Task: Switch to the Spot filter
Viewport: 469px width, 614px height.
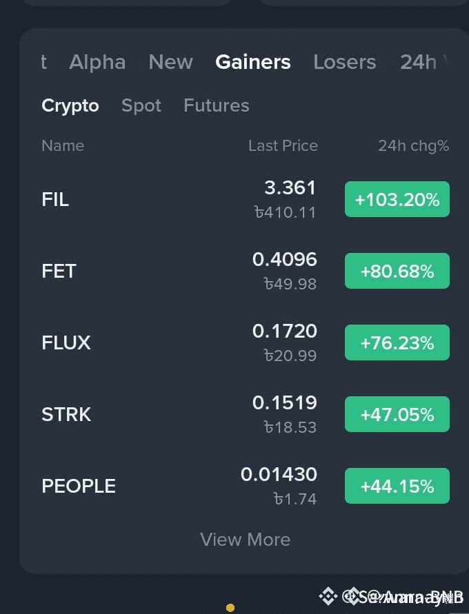Action: (x=141, y=105)
